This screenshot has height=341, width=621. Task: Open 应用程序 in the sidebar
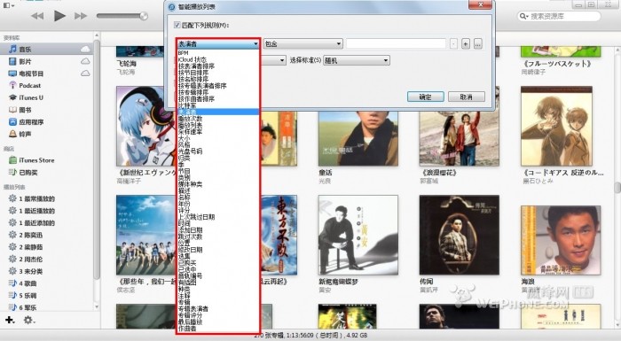pos(31,122)
